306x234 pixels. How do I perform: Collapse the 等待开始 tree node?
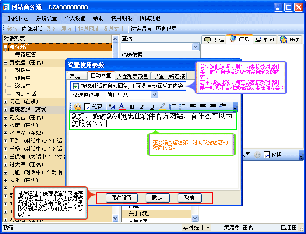click(5, 47)
